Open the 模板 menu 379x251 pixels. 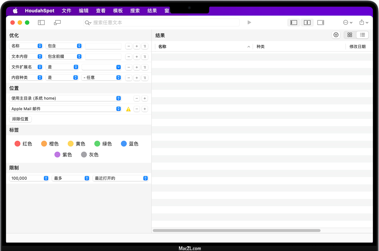tap(118, 11)
